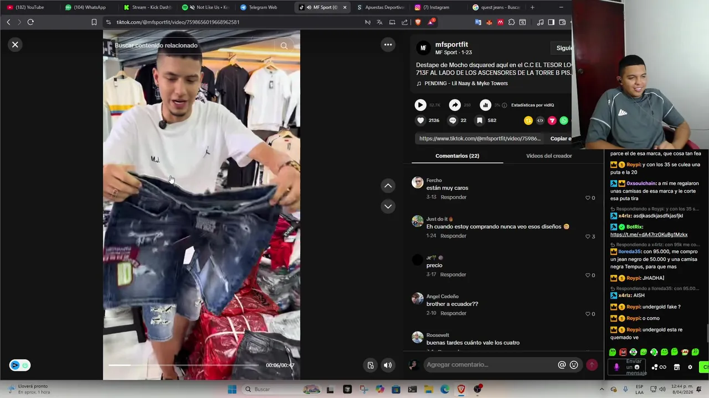Like the "brother a ecuador??" comment
Viewport: 709px width, 398px height.
point(588,314)
